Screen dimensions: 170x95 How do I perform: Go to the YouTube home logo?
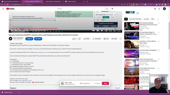tap(10, 9)
